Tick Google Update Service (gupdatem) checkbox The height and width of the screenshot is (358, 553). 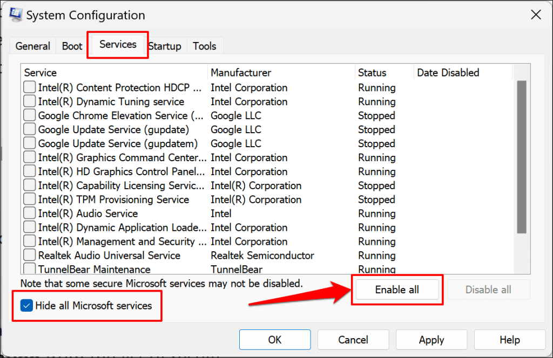coord(30,143)
